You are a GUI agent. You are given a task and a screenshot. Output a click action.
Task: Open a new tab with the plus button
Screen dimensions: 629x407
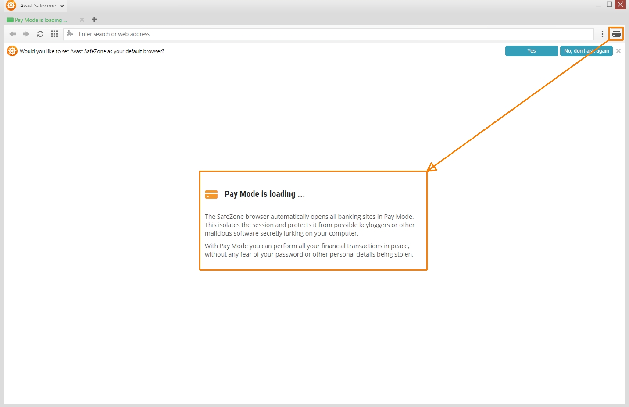tap(94, 19)
